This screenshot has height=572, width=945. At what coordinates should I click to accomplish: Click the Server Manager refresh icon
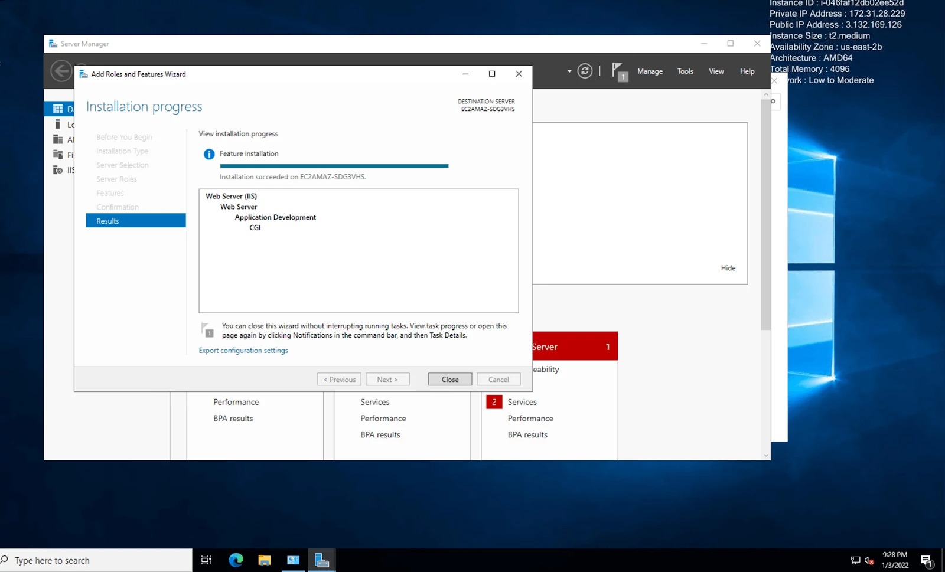[x=585, y=71]
